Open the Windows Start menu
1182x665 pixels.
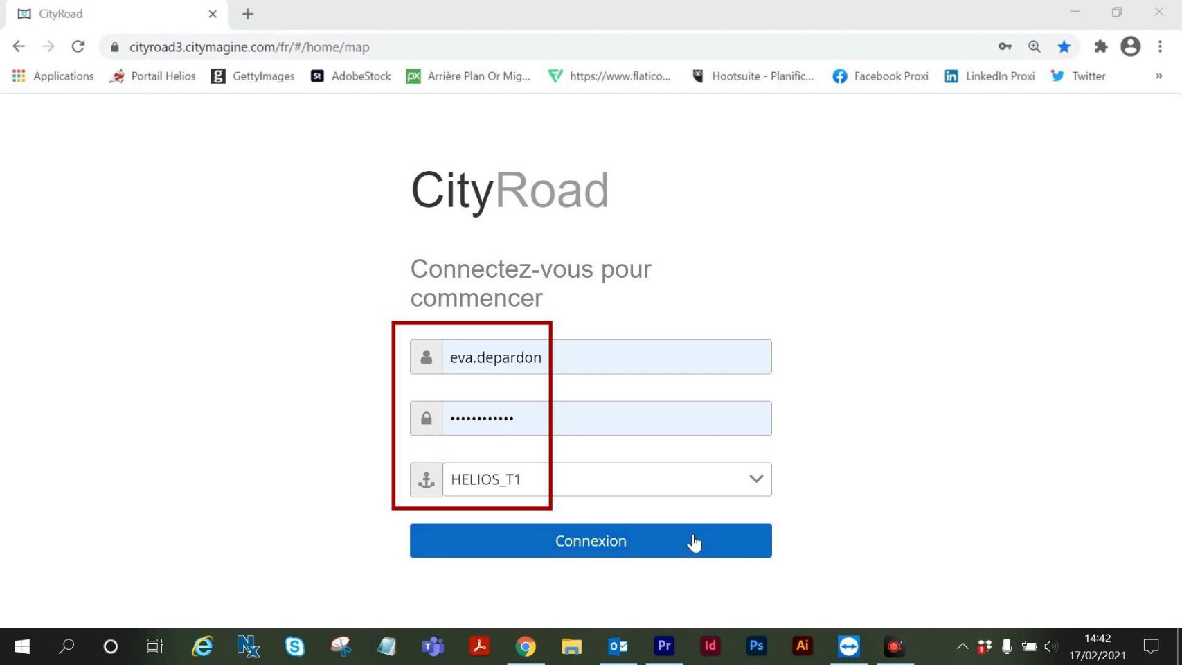pos(22,646)
